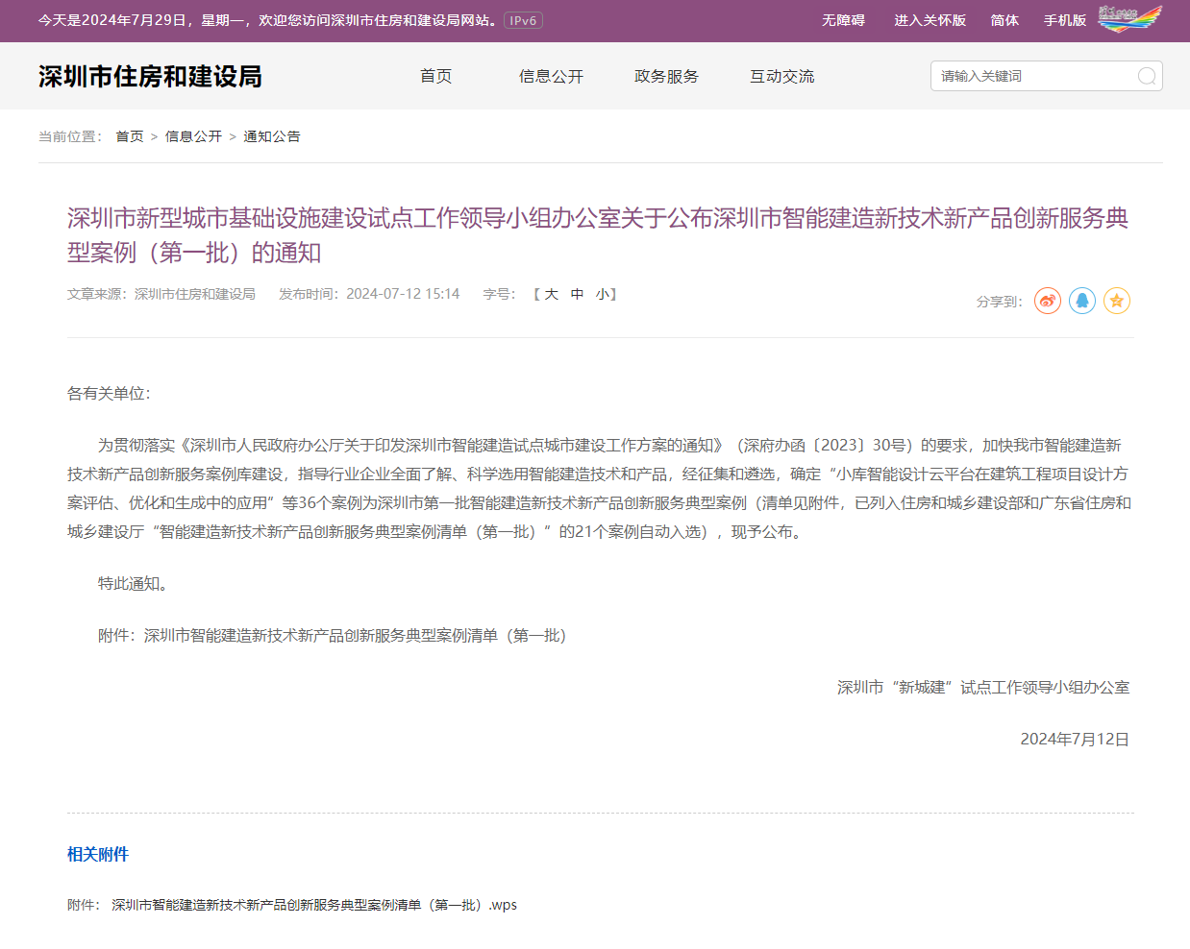
Task: Download the attachment 典型案例清单 .wps file
Action: click(313, 905)
